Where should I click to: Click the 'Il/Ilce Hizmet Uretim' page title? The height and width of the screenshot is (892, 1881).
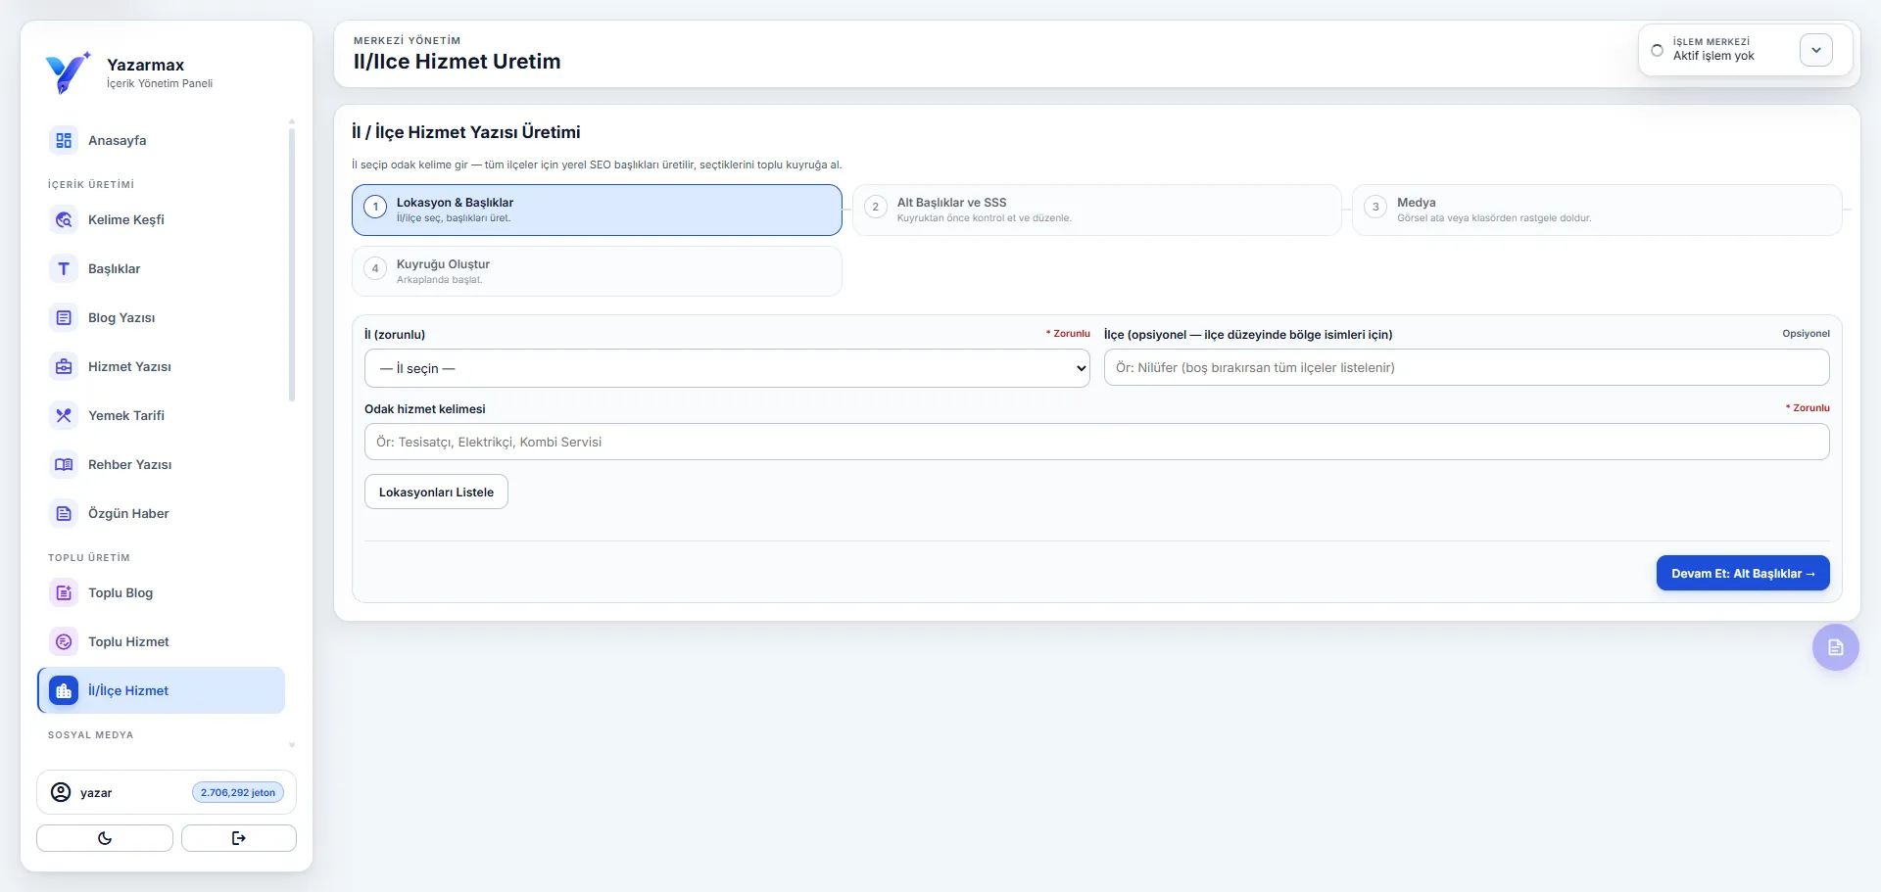[x=458, y=62]
